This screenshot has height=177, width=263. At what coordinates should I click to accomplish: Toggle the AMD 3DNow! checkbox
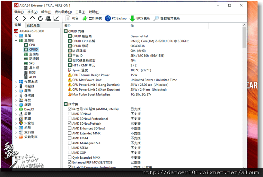pos(70,114)
